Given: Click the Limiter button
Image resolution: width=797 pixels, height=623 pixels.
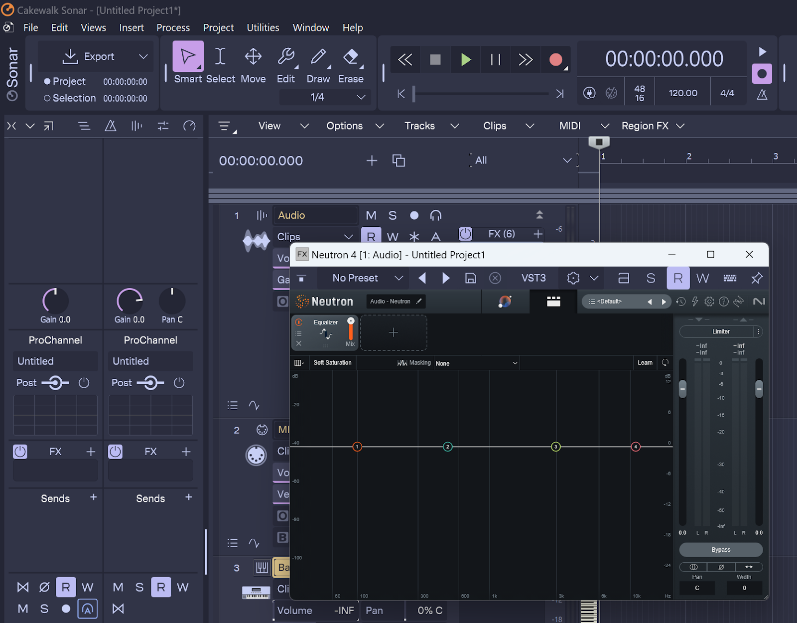Looking at the screenshot, I should [721, 331].
